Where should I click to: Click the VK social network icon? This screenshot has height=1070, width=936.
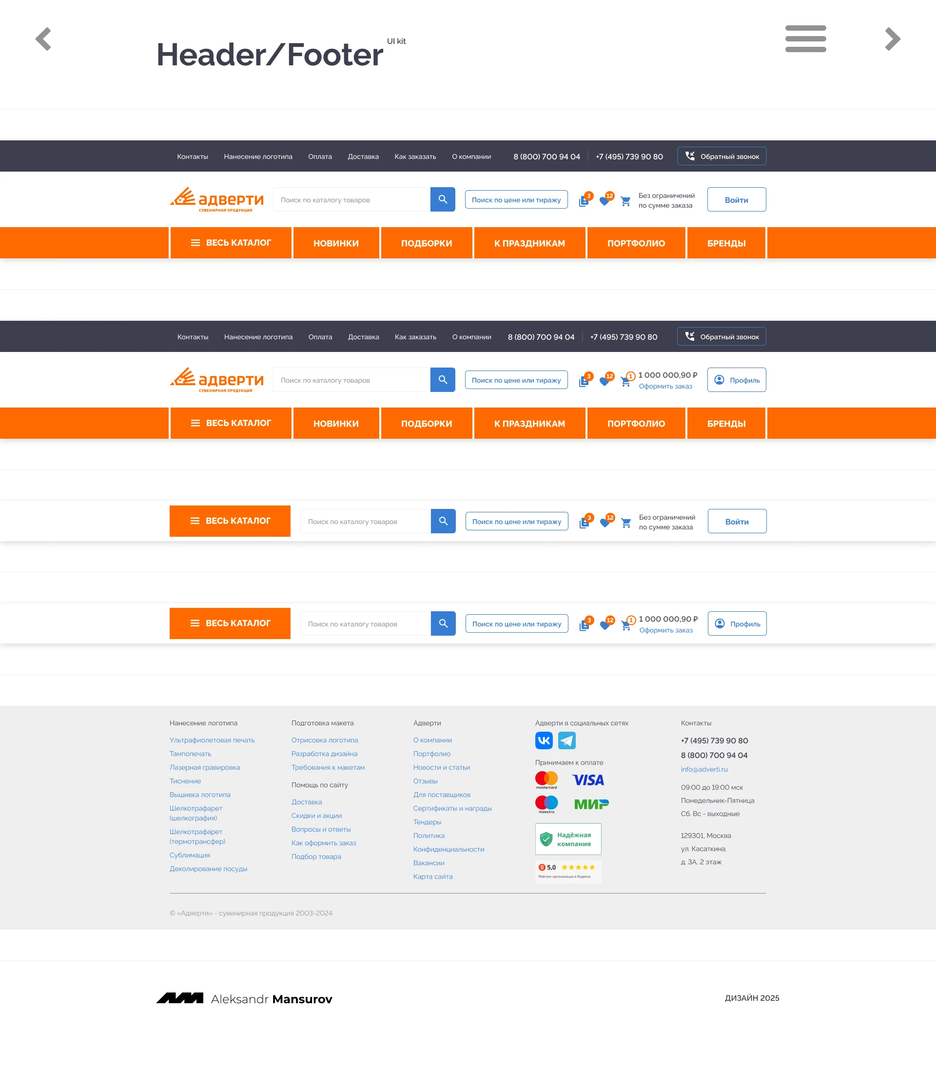[544, 740]
